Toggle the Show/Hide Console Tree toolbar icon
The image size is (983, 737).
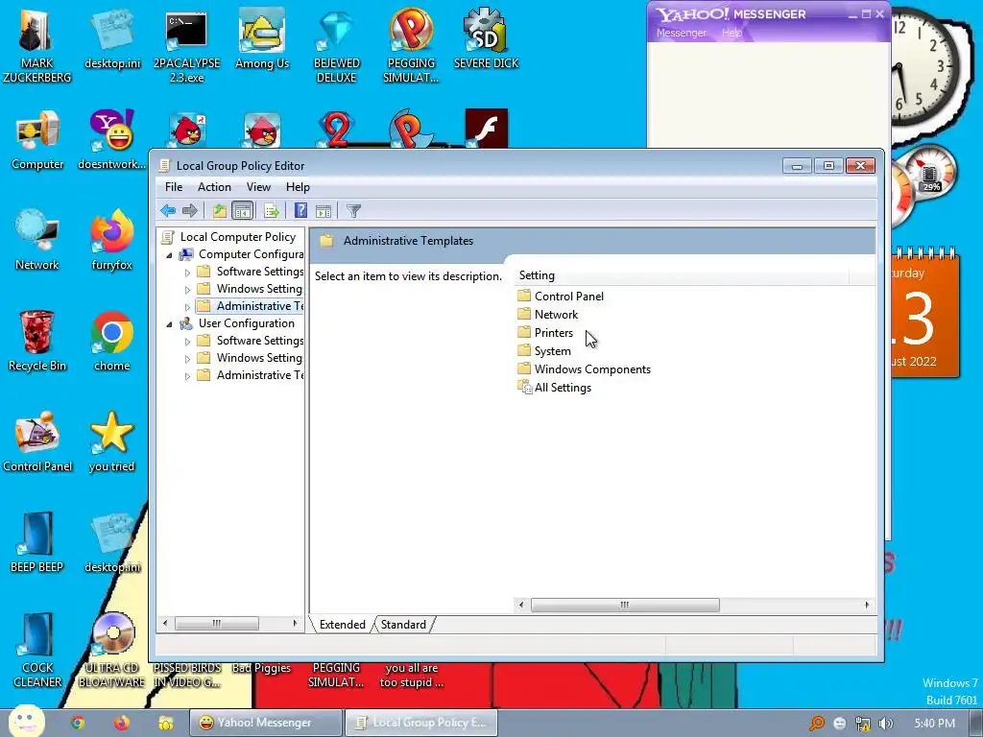[x=242, y=210]
